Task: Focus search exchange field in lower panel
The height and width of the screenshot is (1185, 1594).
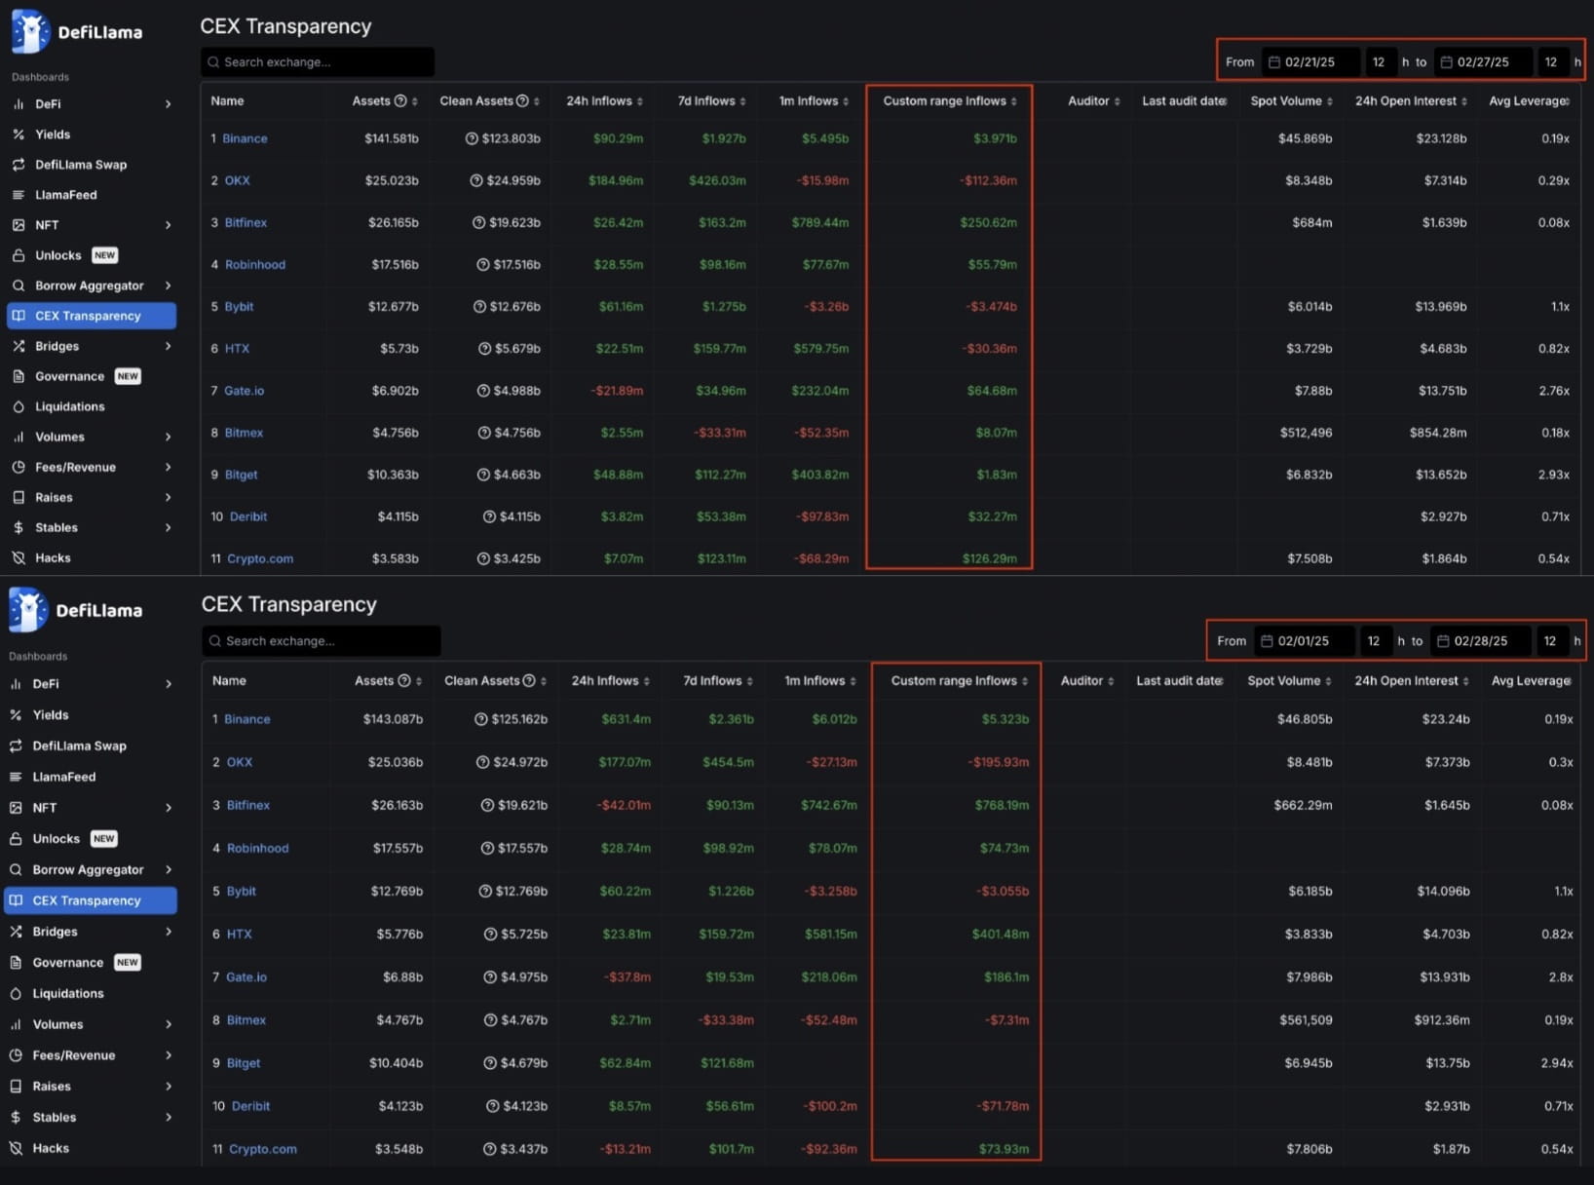Action: click(x=322, y=640)
